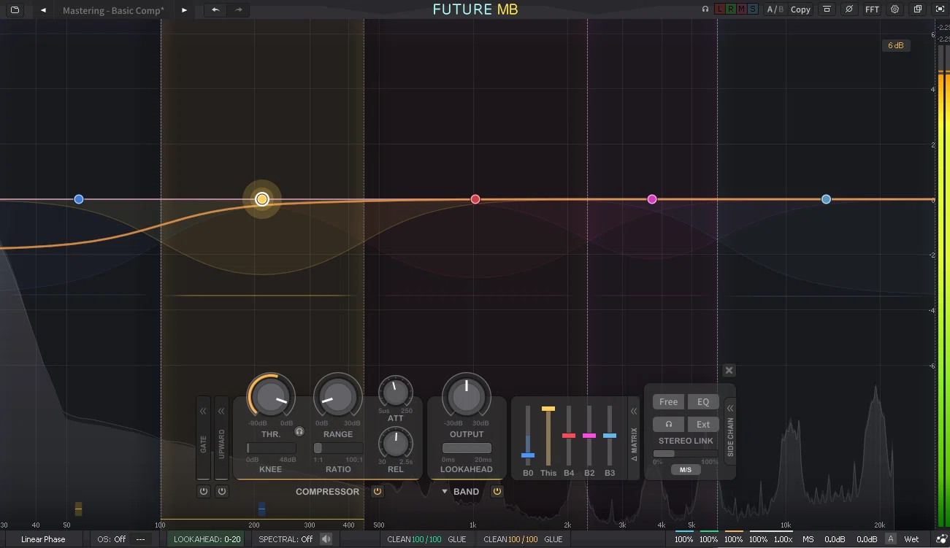Collapse the Δ MATRIX panel chevron
This screenshot has width=950, height=548.
634,412
